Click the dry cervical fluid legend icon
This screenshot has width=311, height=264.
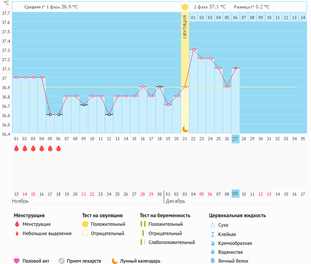(213, 225)
